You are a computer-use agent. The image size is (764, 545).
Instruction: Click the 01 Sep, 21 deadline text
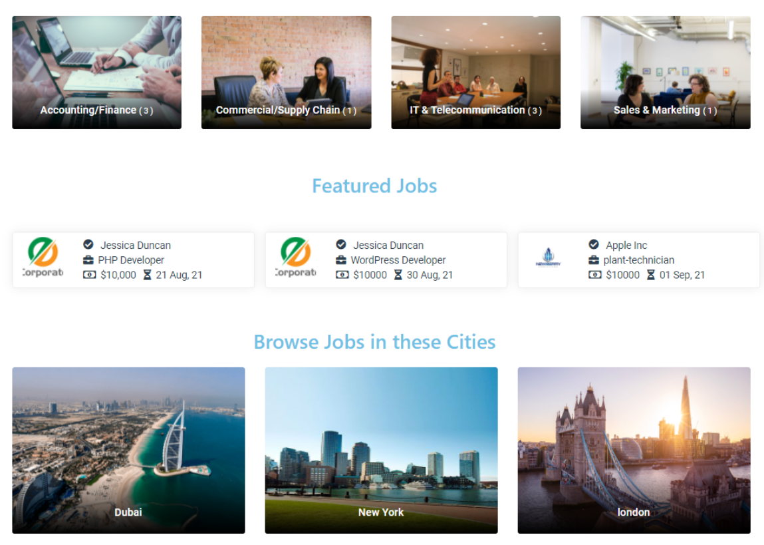682,275
